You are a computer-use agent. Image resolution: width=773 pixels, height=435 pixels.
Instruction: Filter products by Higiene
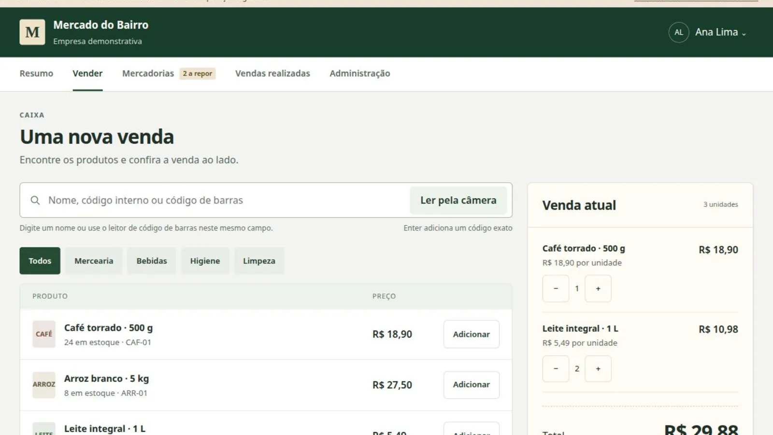(x=205, y=261)
